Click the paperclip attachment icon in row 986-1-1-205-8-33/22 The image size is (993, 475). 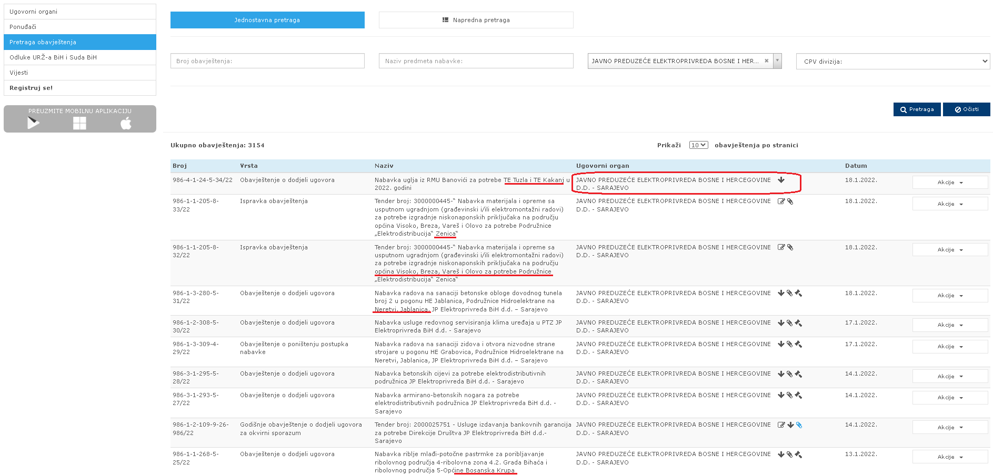[790, 201]
